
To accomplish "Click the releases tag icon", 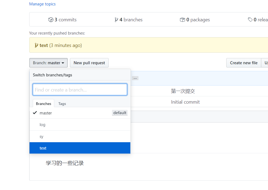I will point(250,20).
